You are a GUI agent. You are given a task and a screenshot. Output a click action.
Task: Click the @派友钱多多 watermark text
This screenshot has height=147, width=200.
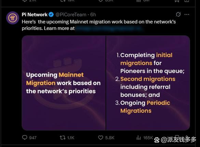tap(178, 139)
